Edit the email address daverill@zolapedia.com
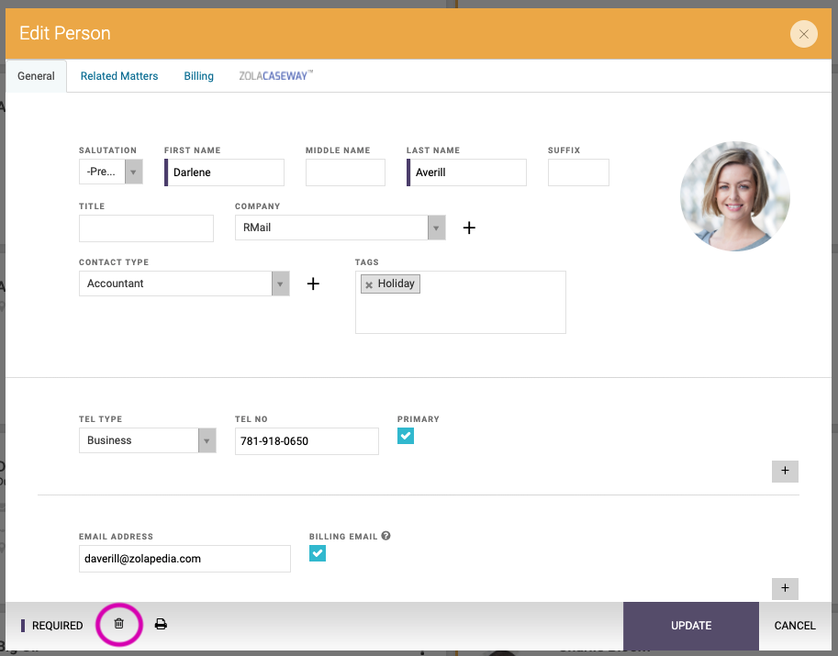The image size is (838, 656). pyautogui.click(x=184, y=559)
